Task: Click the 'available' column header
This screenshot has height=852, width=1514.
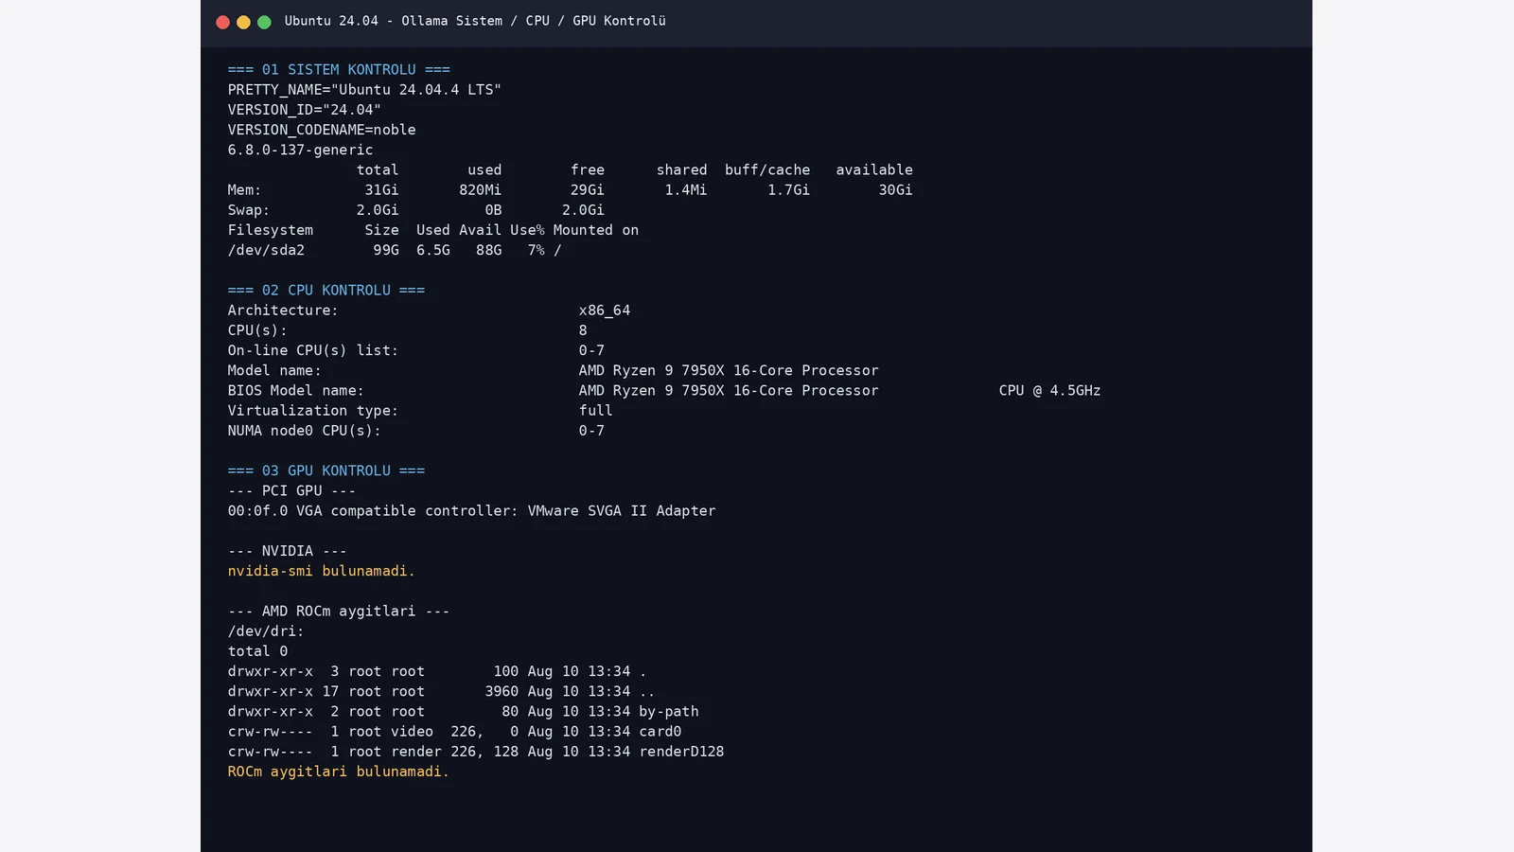Action: click(x=874, y=170)
